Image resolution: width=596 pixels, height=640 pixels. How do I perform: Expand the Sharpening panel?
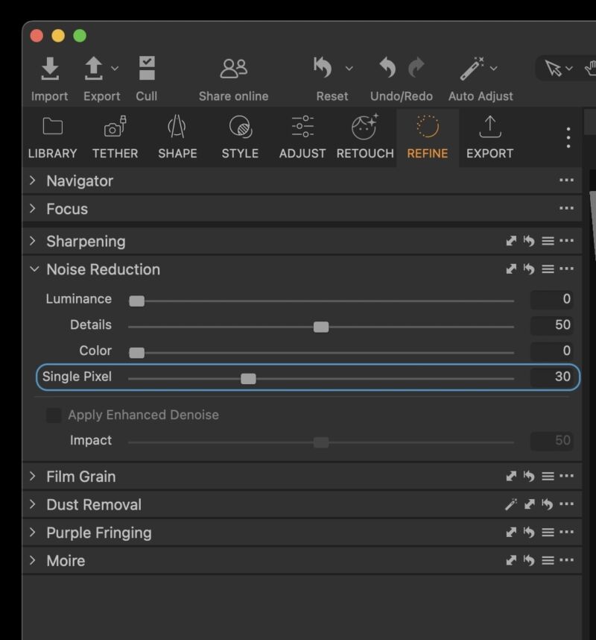click(33, 241)
